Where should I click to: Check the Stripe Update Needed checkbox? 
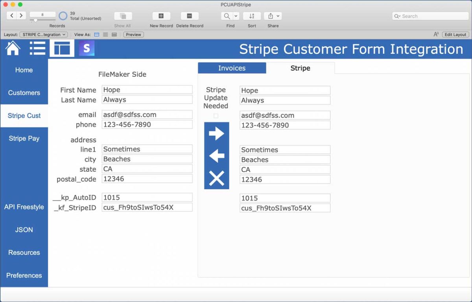(x=216, y=116)
